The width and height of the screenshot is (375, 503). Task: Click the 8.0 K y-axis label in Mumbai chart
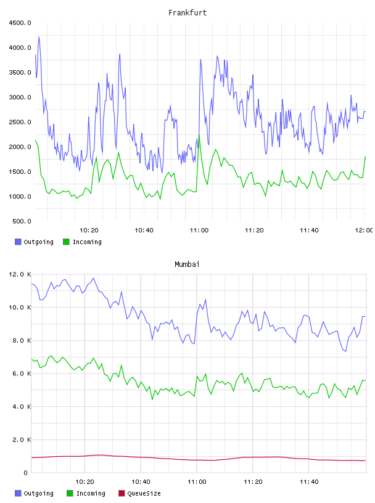pos(22,341)
